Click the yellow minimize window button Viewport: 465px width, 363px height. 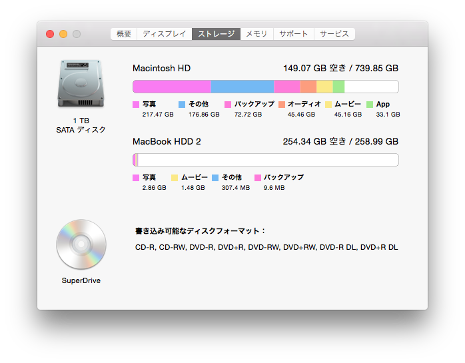point(63,34)
